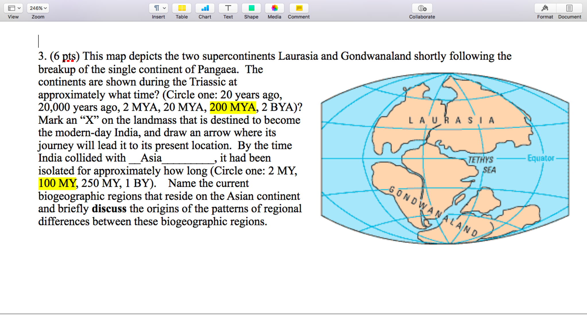Open the View options menu
This screenshot has width=587, height=330.
point(13,8)
